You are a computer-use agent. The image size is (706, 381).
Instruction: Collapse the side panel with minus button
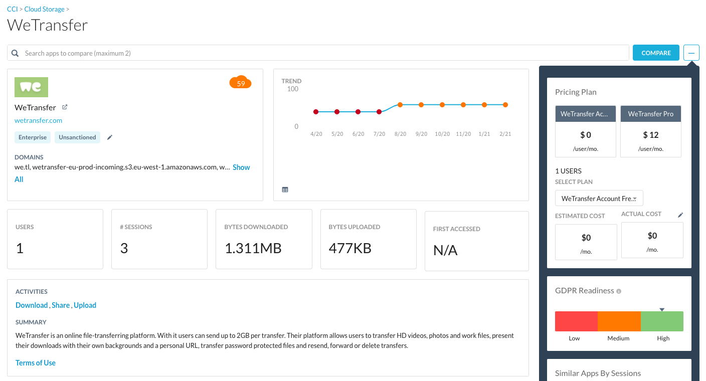point(691,53)
